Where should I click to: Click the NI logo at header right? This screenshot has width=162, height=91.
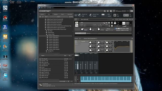coord(131,11)
